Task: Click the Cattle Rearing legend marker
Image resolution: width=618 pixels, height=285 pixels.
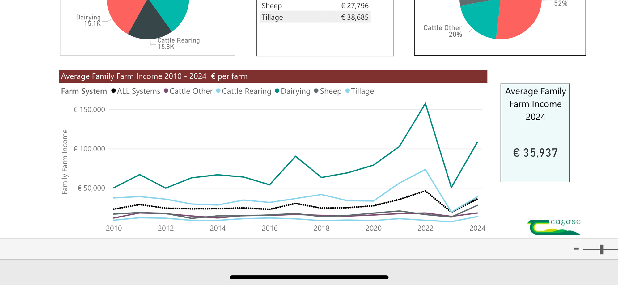Action: (218, 91)
